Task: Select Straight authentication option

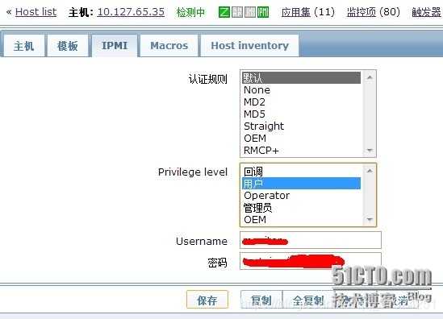Action: click(x=301, y=126)
